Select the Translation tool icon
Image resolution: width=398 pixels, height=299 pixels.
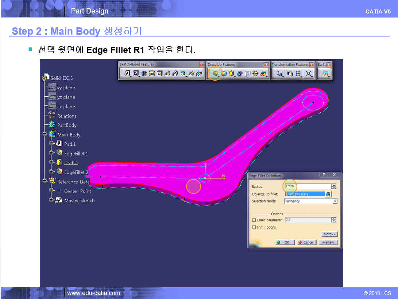pos(279,74)
